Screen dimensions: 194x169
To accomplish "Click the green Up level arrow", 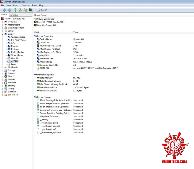I will coord(15,10).
